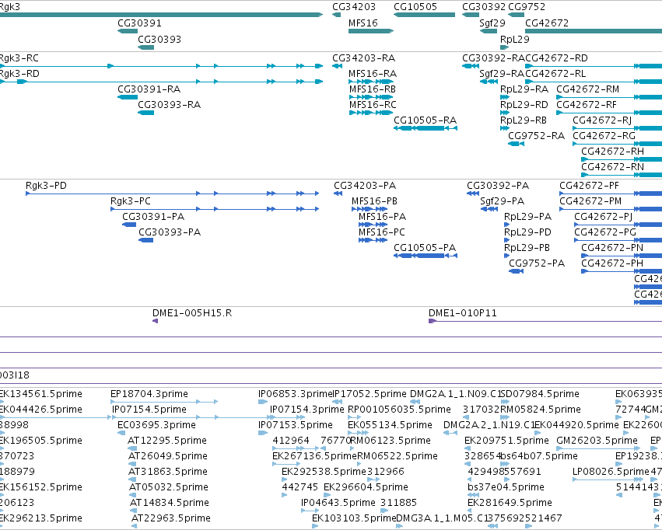The image size is (662, 530).
Task: Click the GM26203.5prime EST label
Action: point(597,441)
